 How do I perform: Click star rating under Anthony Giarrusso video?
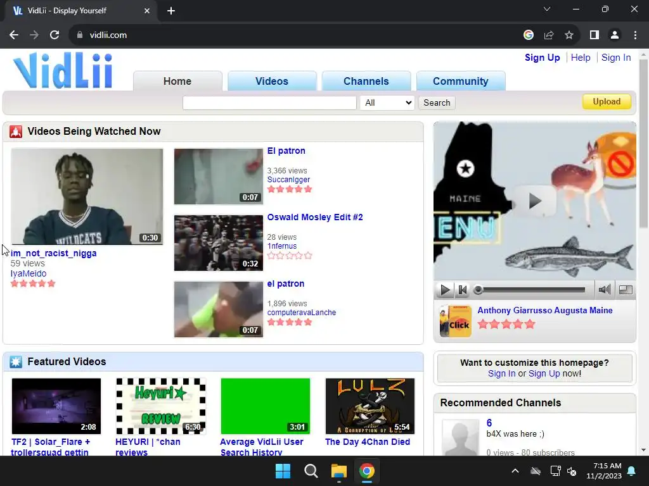coord(506,324)
